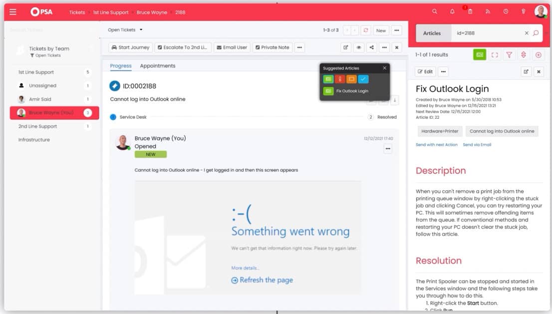
Task: Click the Send via Email link
Action: (477, 145)
